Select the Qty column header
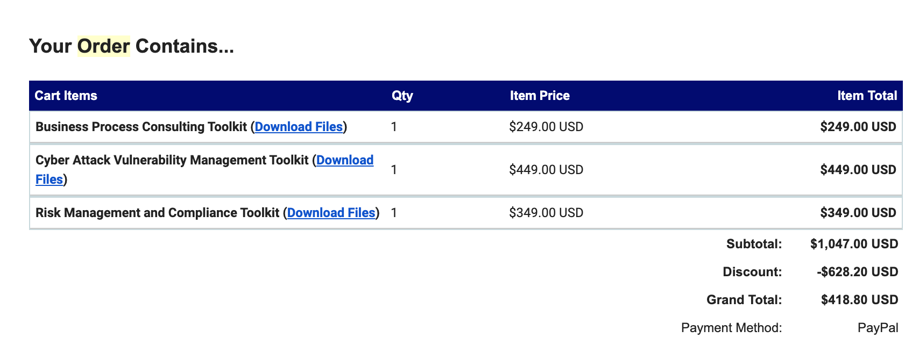This screenshot has height=345, width=919. click(x=402, y=96)
